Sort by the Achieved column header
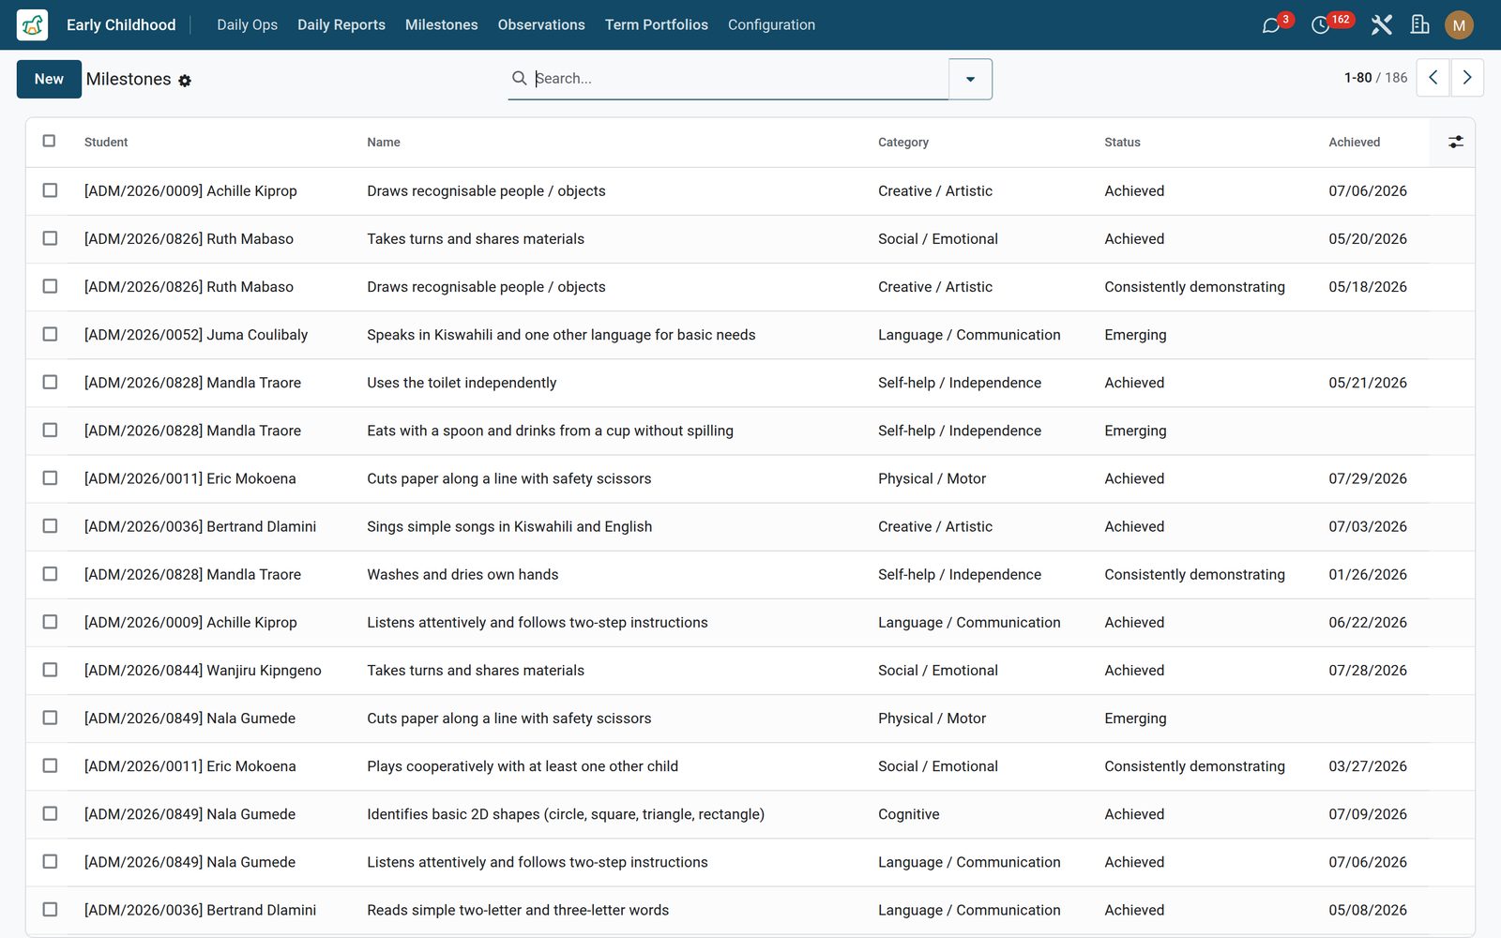 coord(1354,143)
